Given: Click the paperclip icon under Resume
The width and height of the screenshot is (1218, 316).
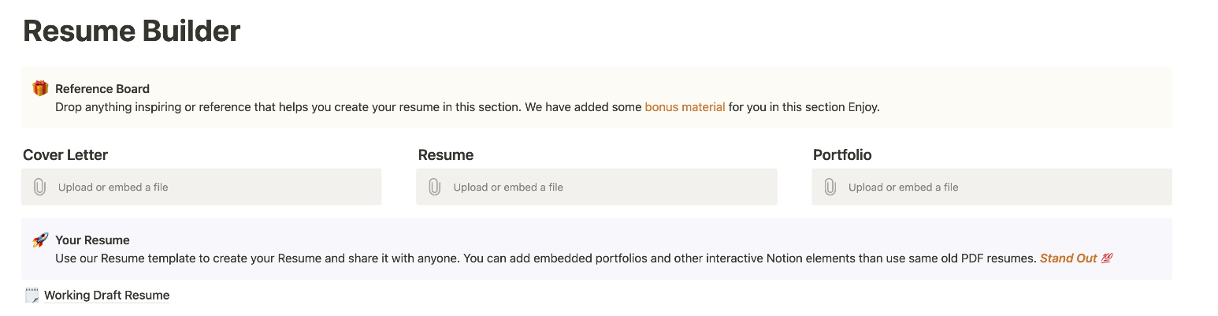Looking at the screenshot, I should pyautogui.click(x=434, y=187).
